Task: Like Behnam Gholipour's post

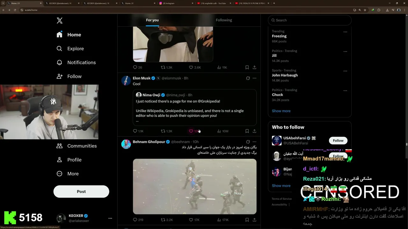Action: click(x=194, y=220)
